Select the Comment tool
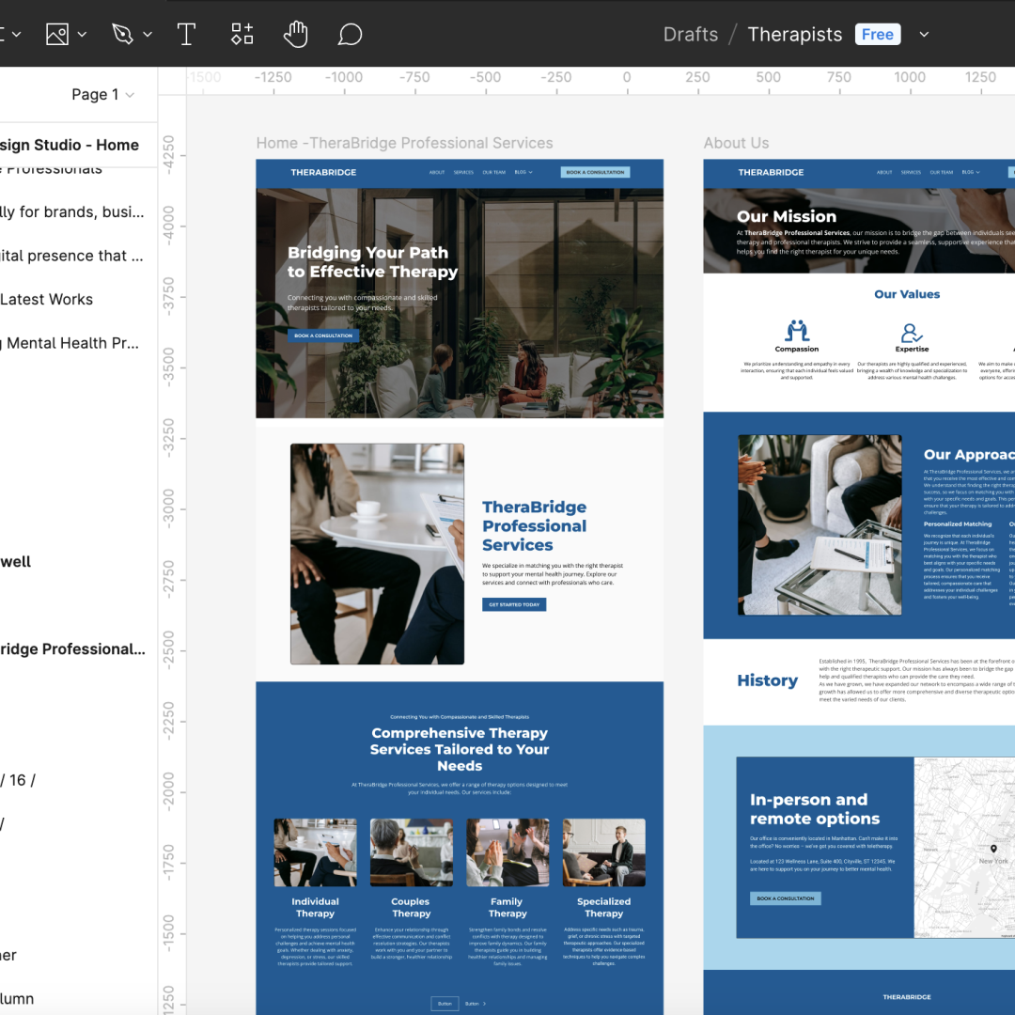The height and width of the screenshot is (1015, 1015). pyautogui.click(x=351, y=35)
